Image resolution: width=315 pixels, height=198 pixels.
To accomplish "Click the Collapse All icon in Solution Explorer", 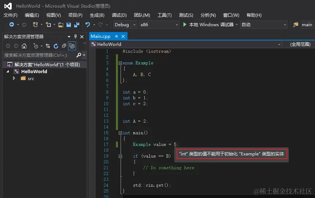I will 64,46.
